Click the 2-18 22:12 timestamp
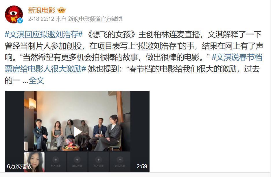 pyautogui.click(x=41, y=19)
